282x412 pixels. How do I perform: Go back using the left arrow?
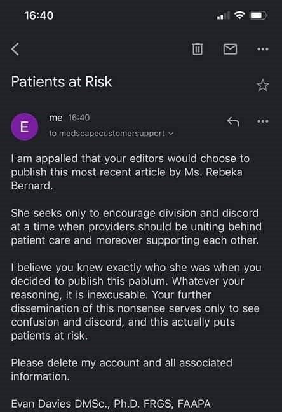(15, 49)
